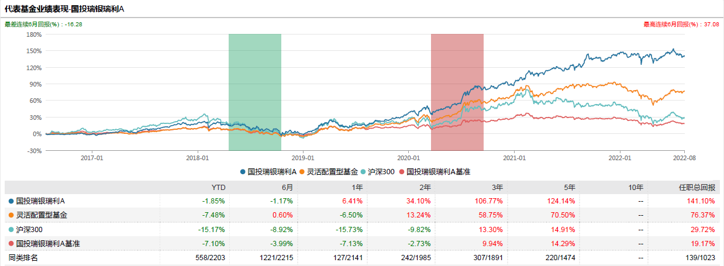Select the 同类排名 row label
Image resolution: width=724 pixels, height=266 pixels.
22,258
